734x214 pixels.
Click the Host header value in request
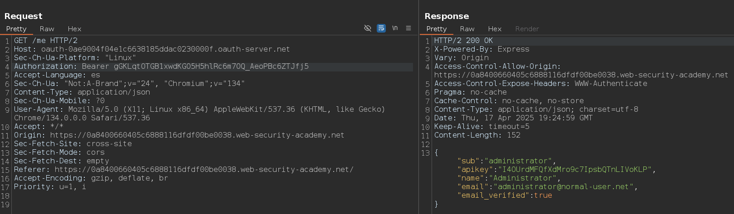[165, 49]
